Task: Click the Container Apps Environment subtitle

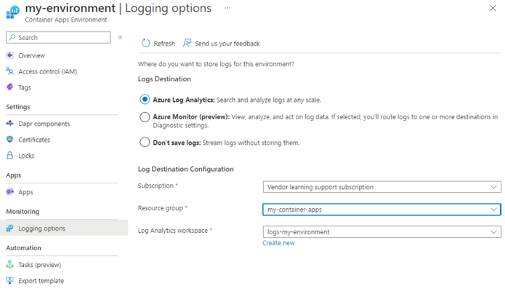Action: point(66,20)
